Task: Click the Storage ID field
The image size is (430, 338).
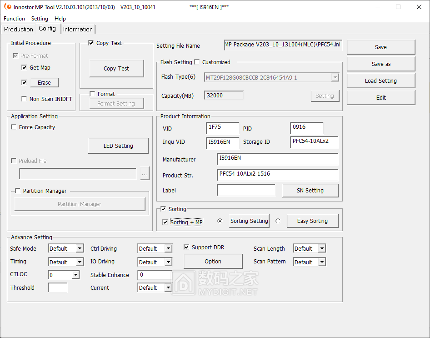Action: [x=314, y=142]
